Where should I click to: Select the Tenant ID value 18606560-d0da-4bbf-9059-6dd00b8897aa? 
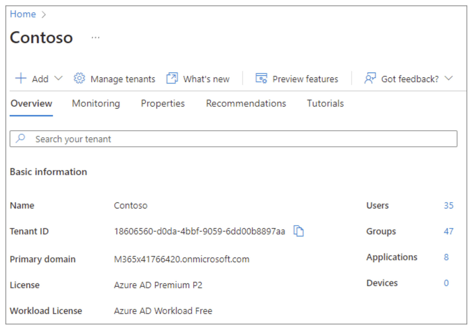point(199,231)
